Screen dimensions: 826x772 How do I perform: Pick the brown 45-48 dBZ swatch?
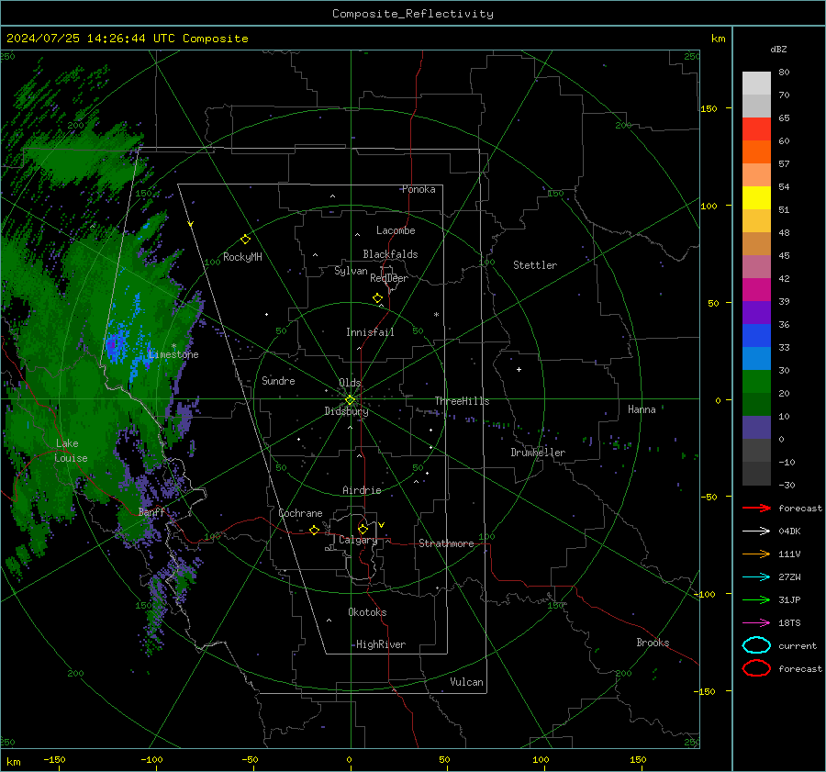click(x=756, y=244)
